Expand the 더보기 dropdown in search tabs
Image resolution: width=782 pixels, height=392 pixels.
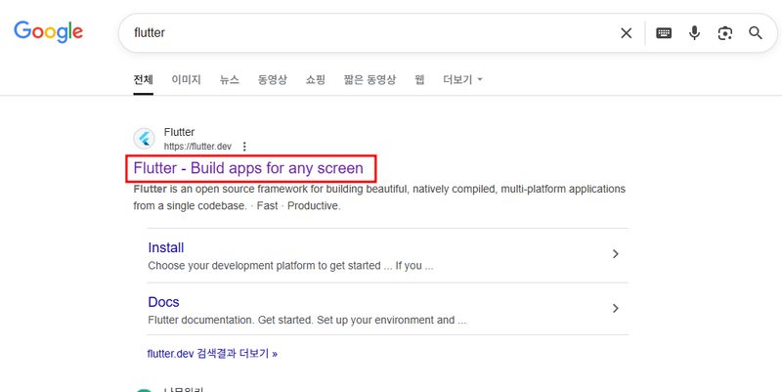[462, 79]
